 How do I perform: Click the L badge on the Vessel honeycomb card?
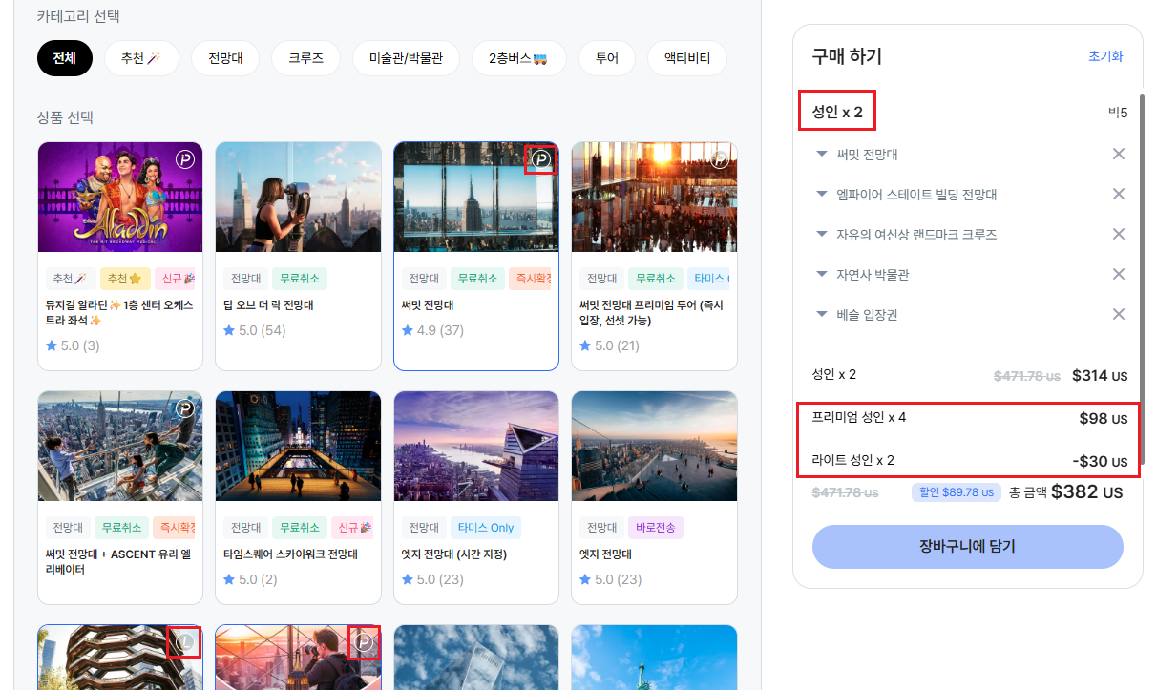(x=185, y=642)
